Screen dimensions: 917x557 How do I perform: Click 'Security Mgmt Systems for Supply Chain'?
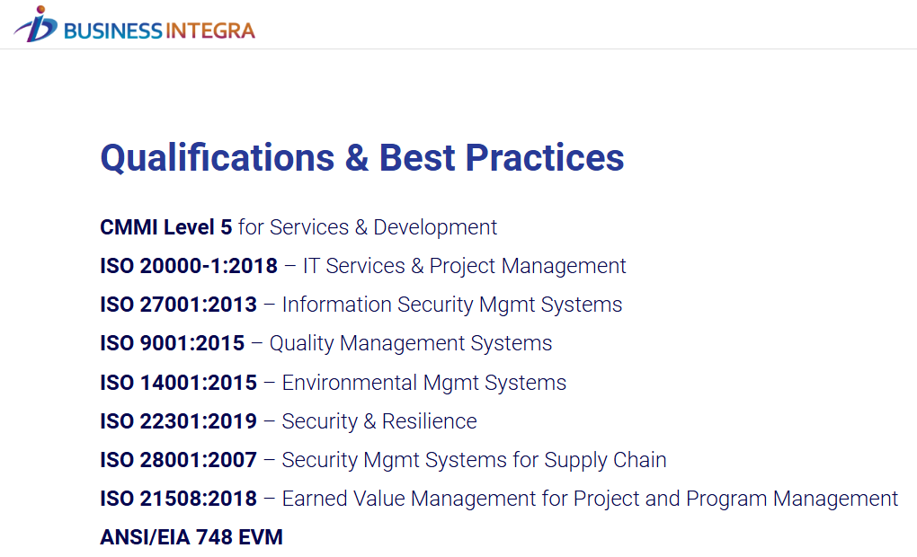pos(475,460)
